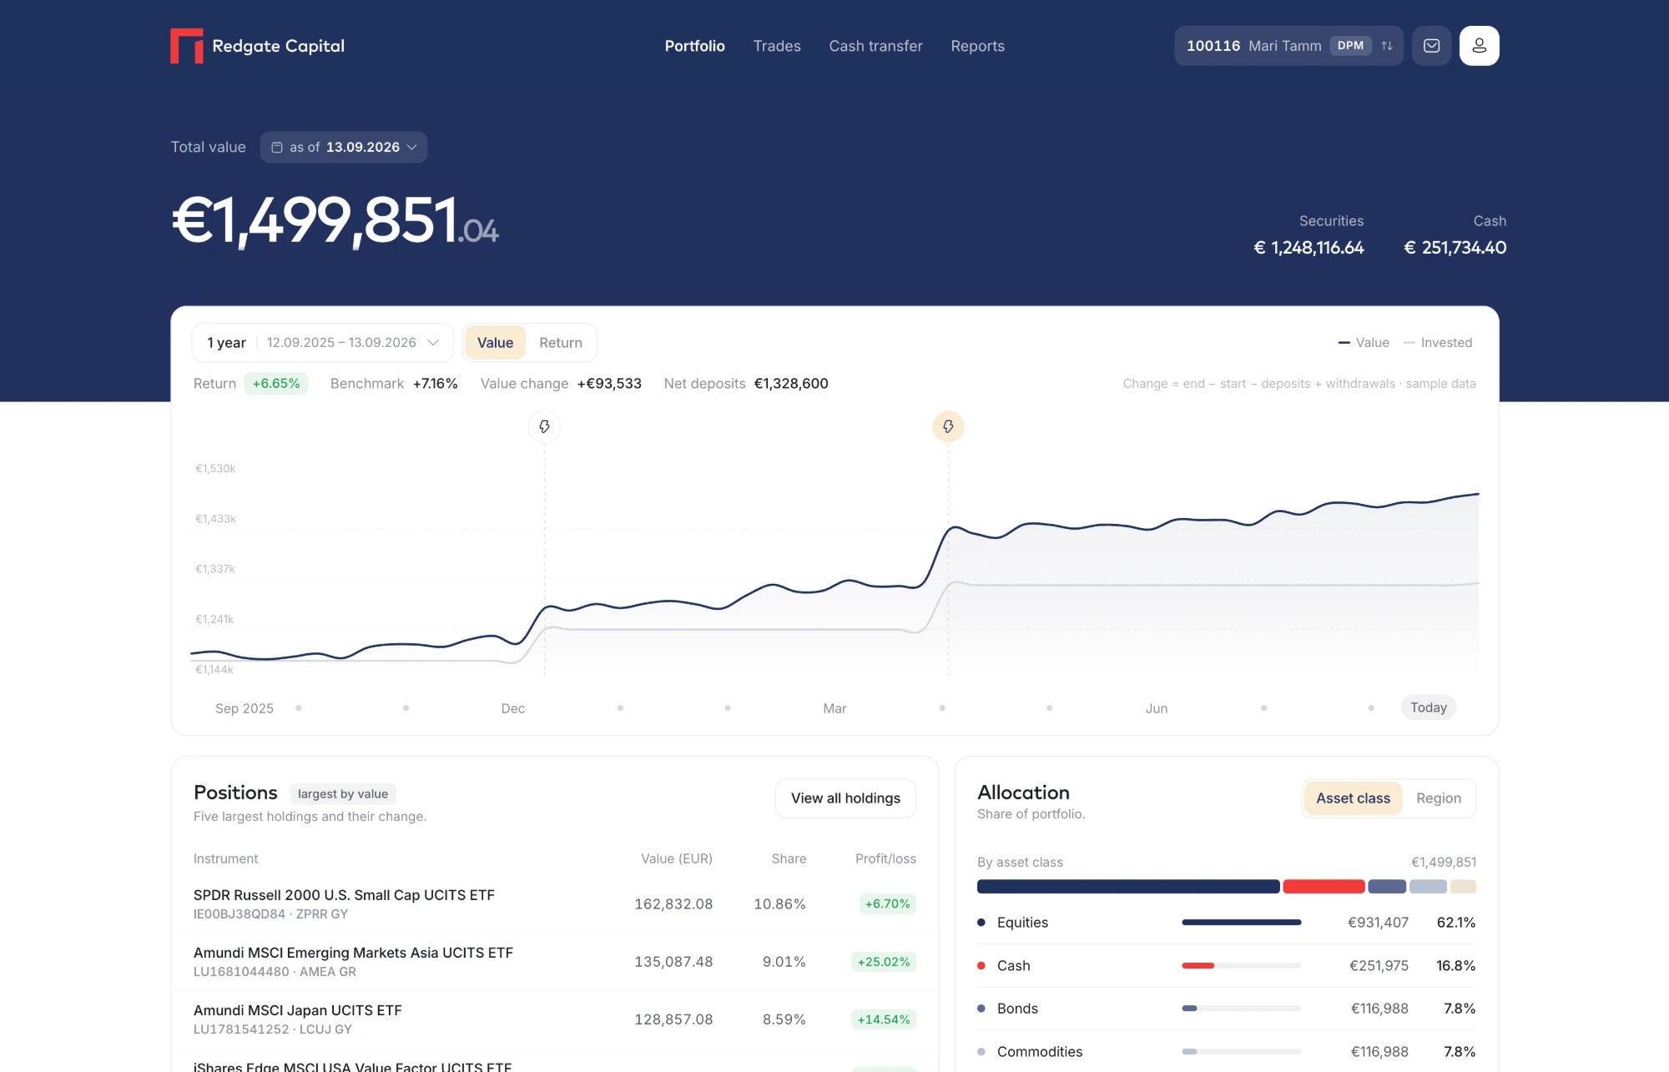This screenshot has width=1669, height=1072.
Task: Select Region allocation view
Action: pos(1439,798)
